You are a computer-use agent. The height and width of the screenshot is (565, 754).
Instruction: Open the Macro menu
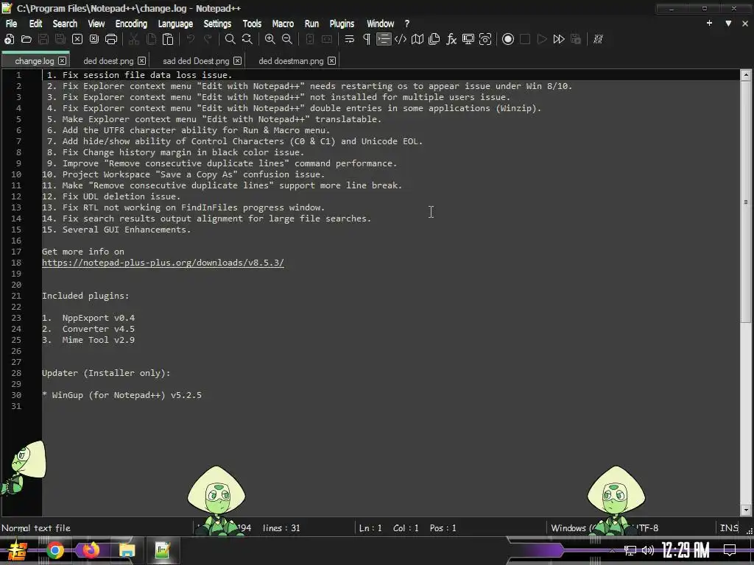coord(283,24)
